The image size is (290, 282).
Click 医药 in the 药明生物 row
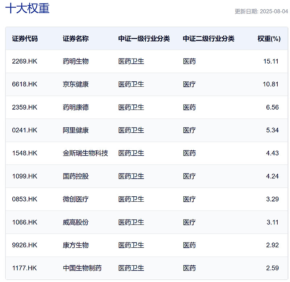point(189,61)
